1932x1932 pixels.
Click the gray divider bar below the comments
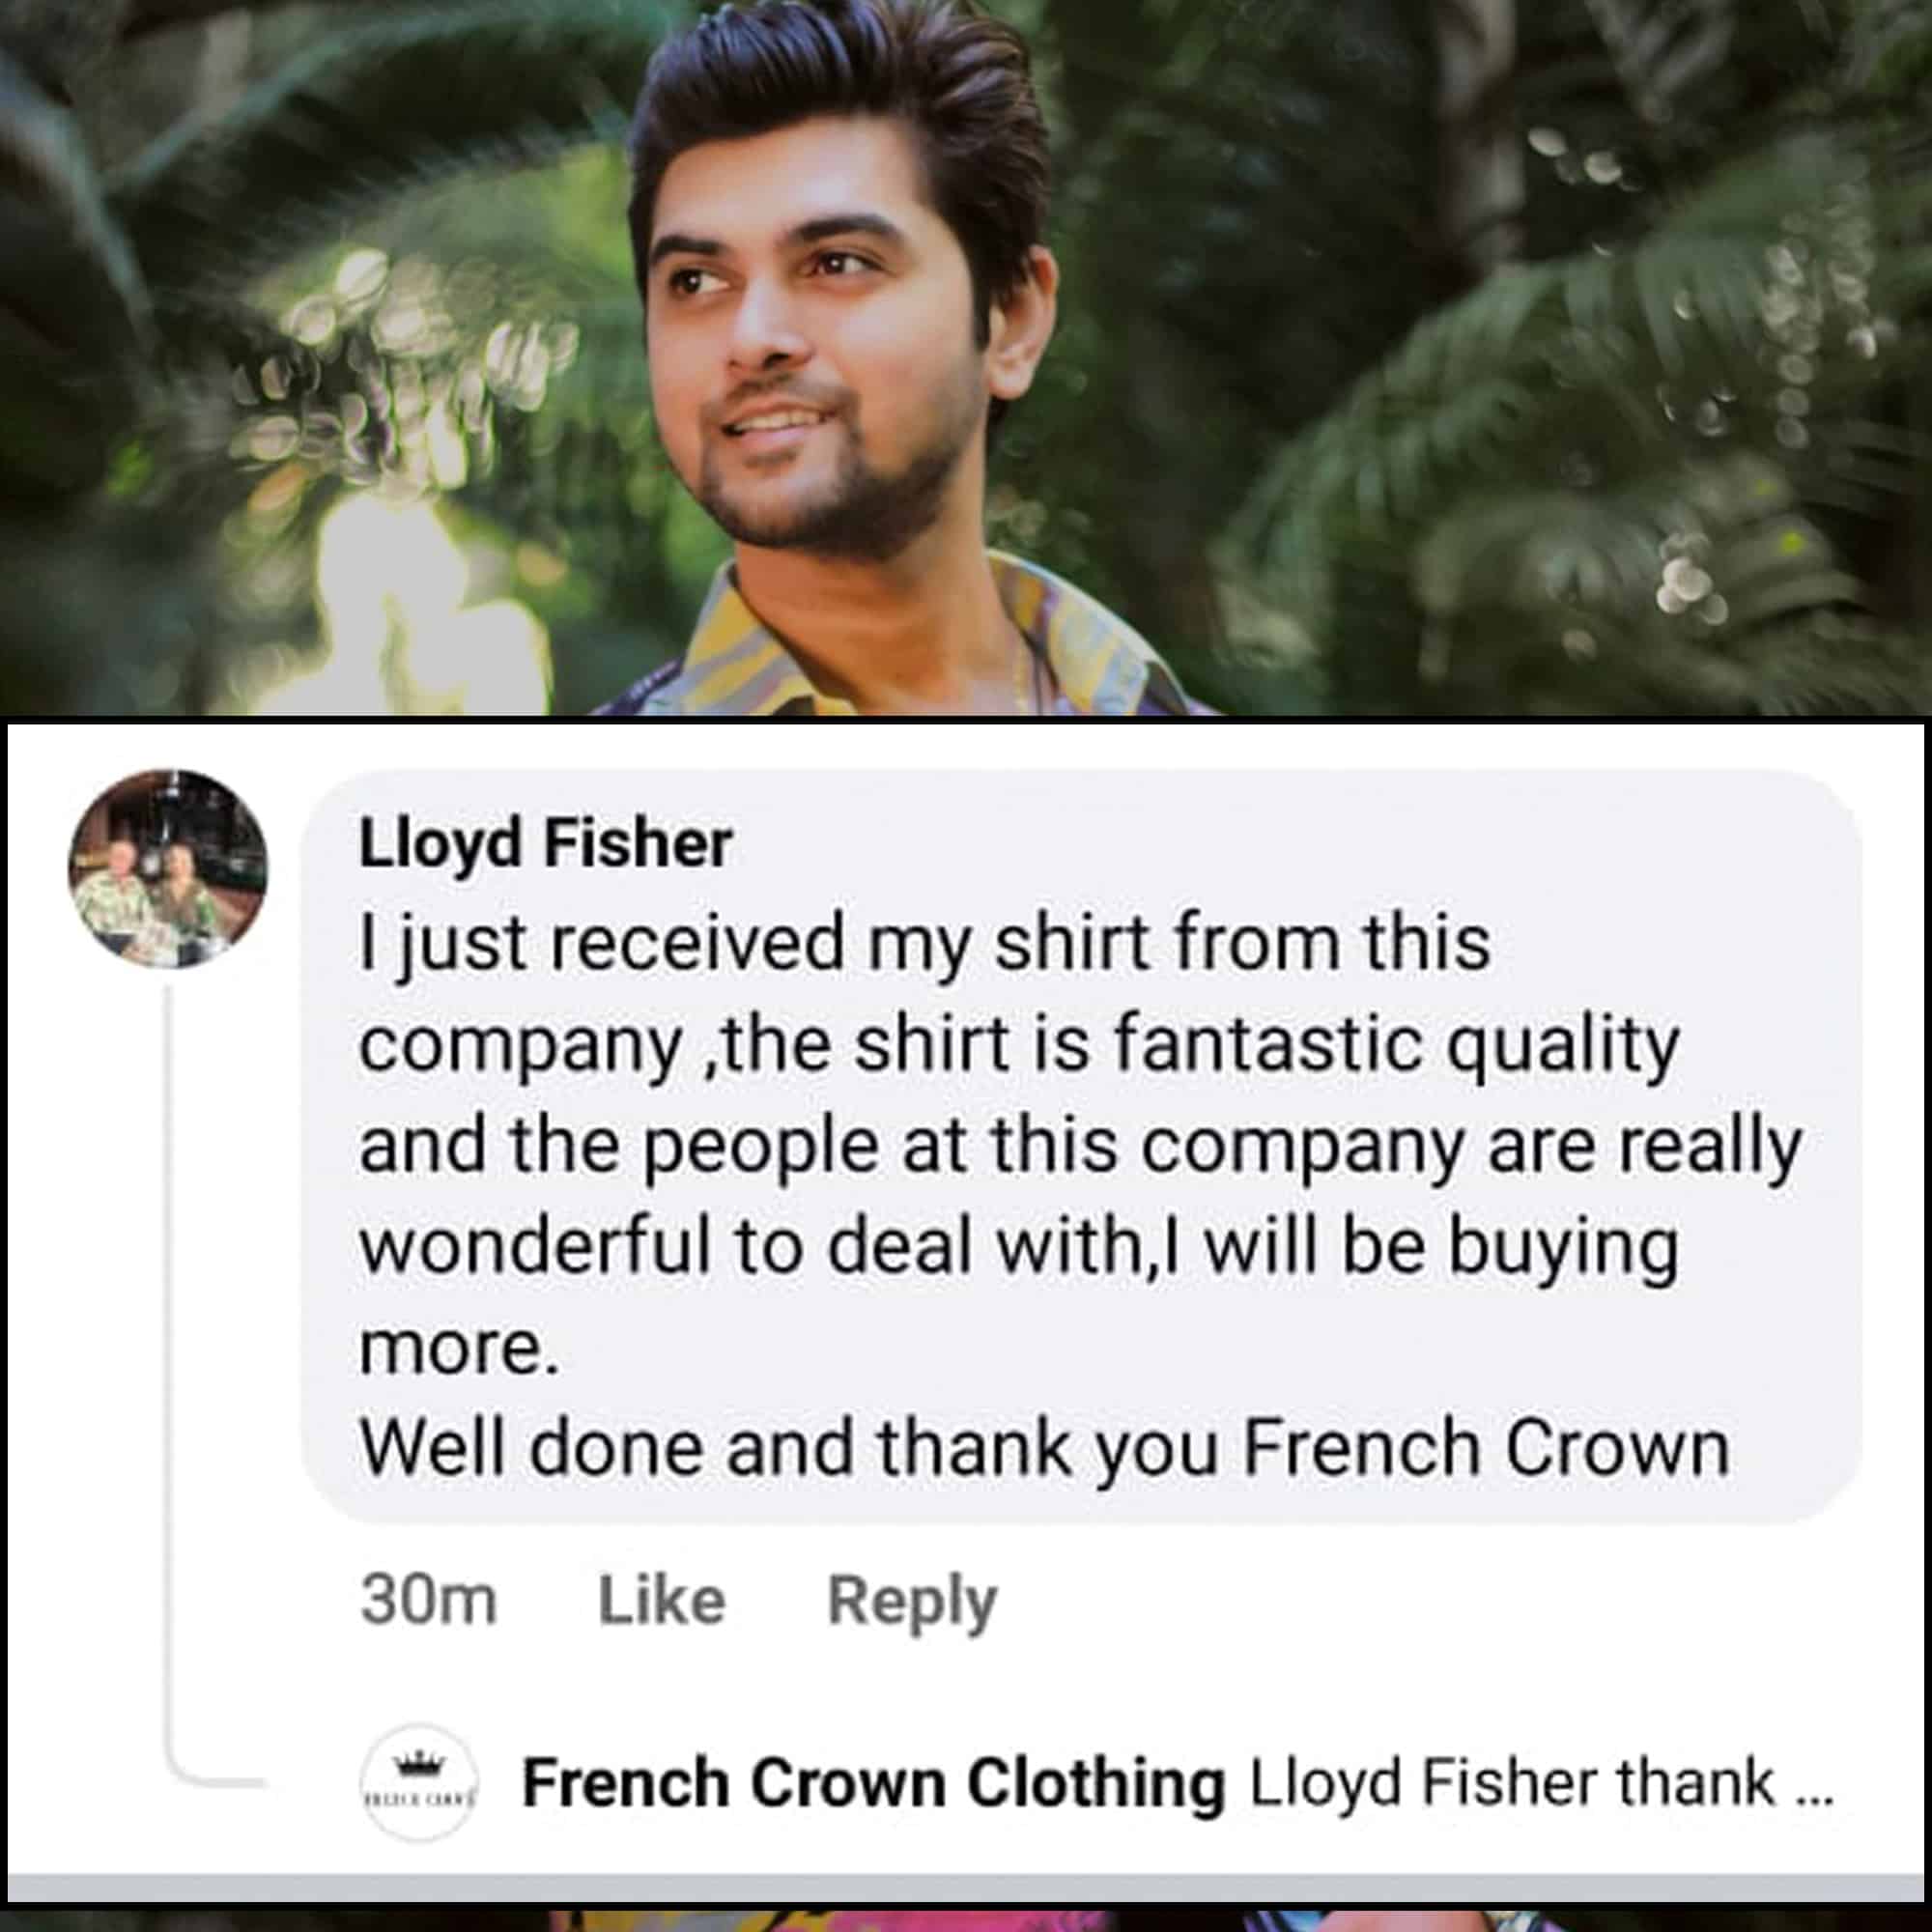point(966,1887)
